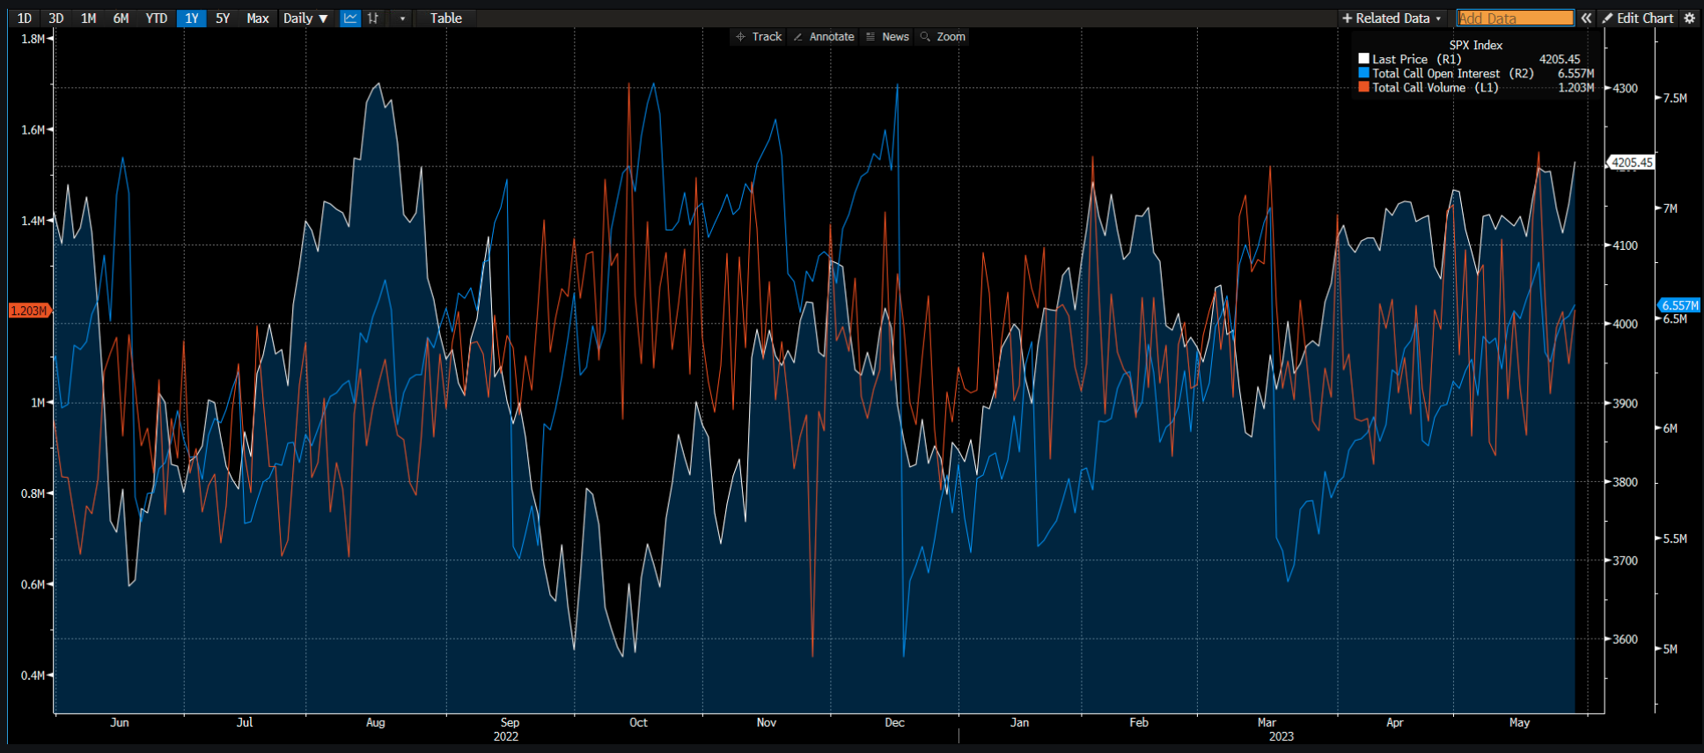This screenshot has height=753, width=1704.
Task: Click the 4205.45 last price axis marker
Action: pyautogui.click(x=1633, y=163)
